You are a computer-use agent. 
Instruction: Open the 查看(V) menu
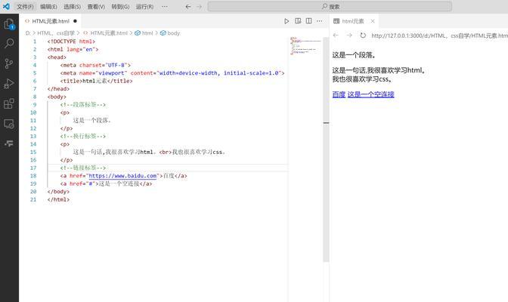tap(96, 7)
